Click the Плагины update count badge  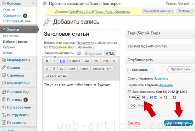pyautogui.click(x=26, y=100)
